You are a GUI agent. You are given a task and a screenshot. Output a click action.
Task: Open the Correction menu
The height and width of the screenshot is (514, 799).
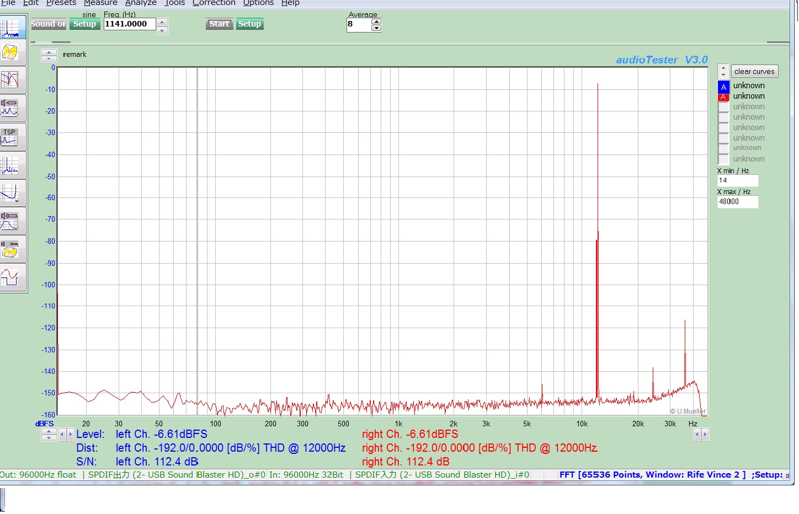[214, 3]
